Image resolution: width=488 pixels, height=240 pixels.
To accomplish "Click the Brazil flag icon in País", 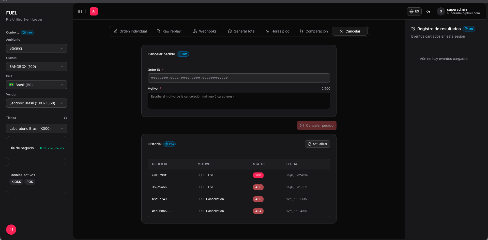I will (11, 85).
